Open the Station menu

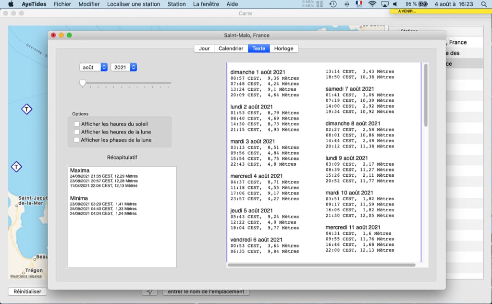coord(177,4)
